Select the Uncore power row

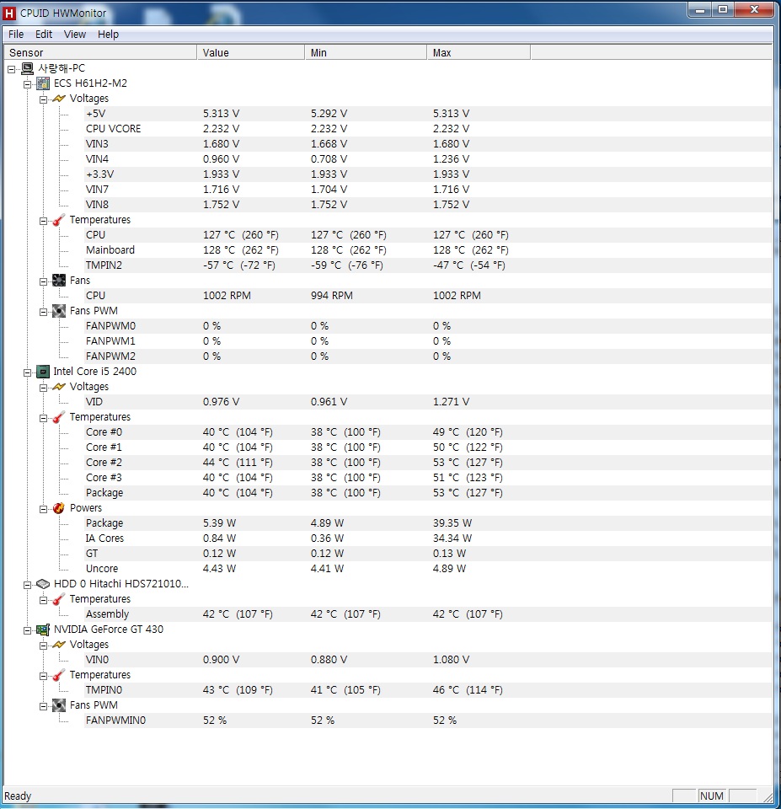pos(428,569)
